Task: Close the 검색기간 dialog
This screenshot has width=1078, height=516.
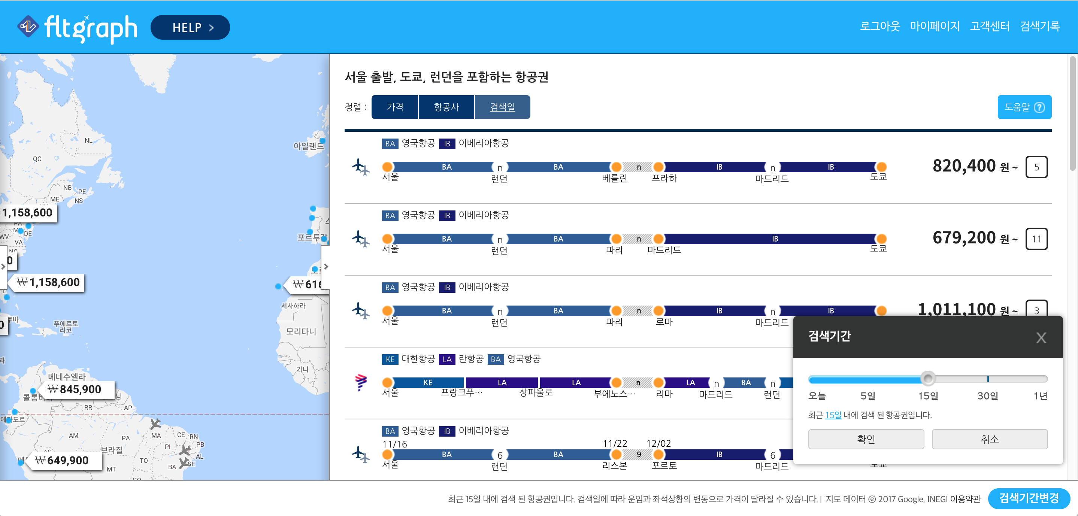Action: [x=1041, y=338]
